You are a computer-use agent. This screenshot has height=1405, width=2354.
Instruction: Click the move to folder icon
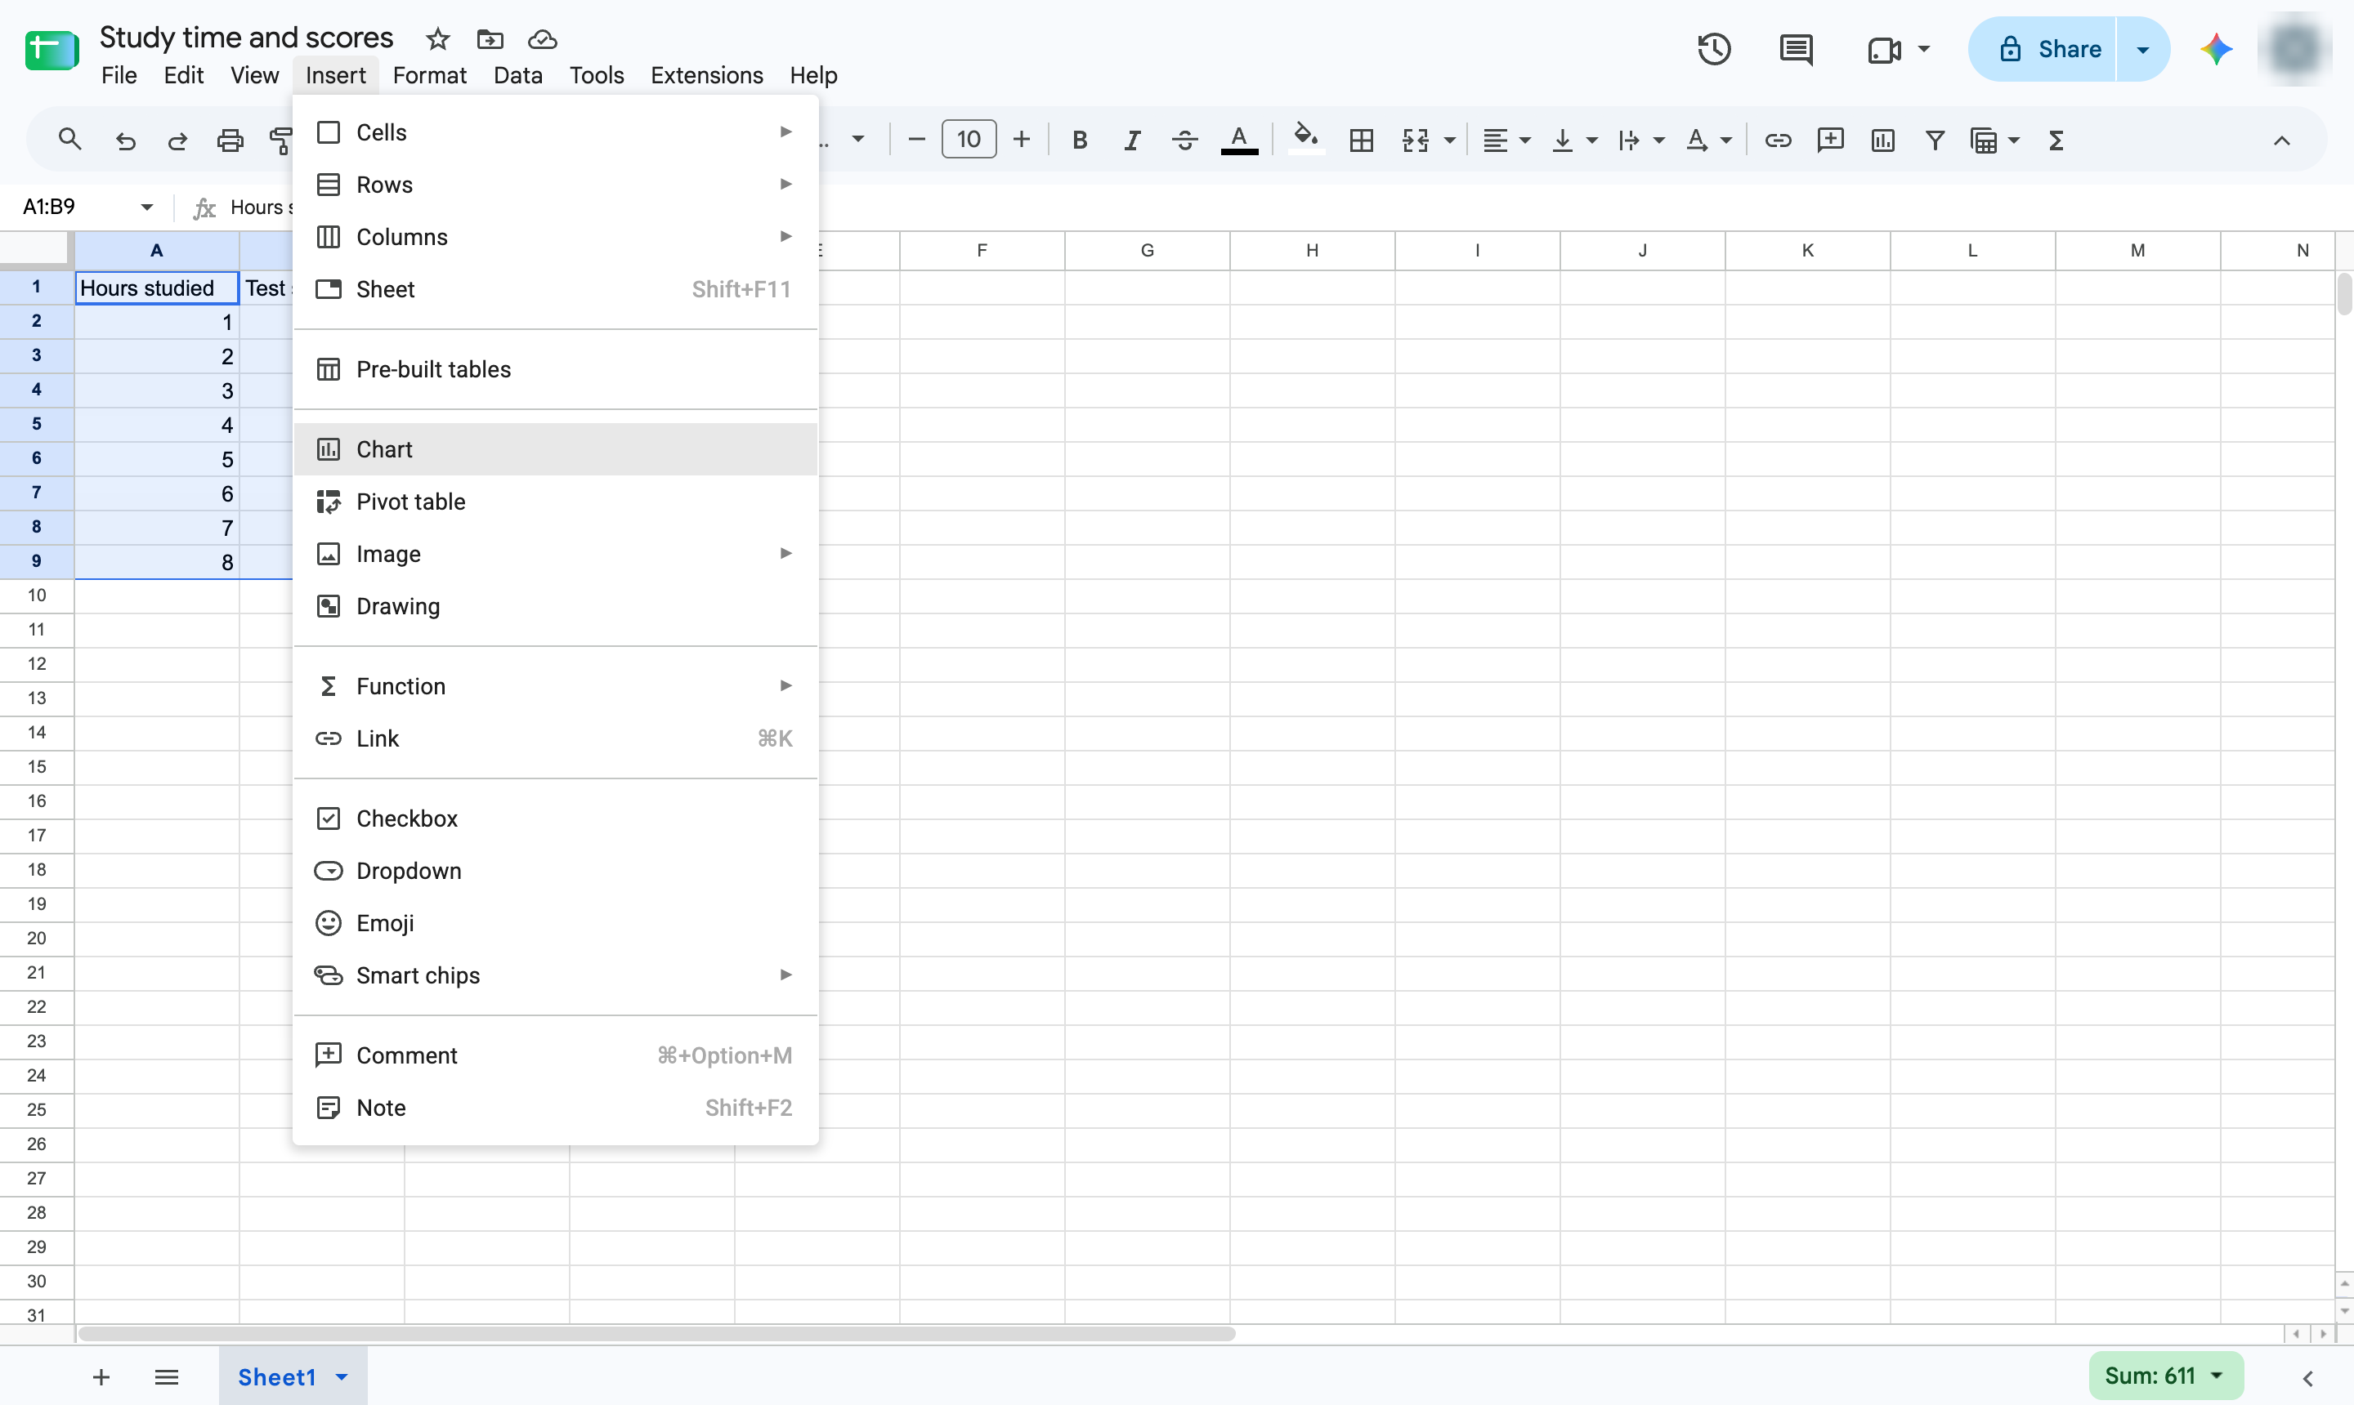click(x=490, y=39)
